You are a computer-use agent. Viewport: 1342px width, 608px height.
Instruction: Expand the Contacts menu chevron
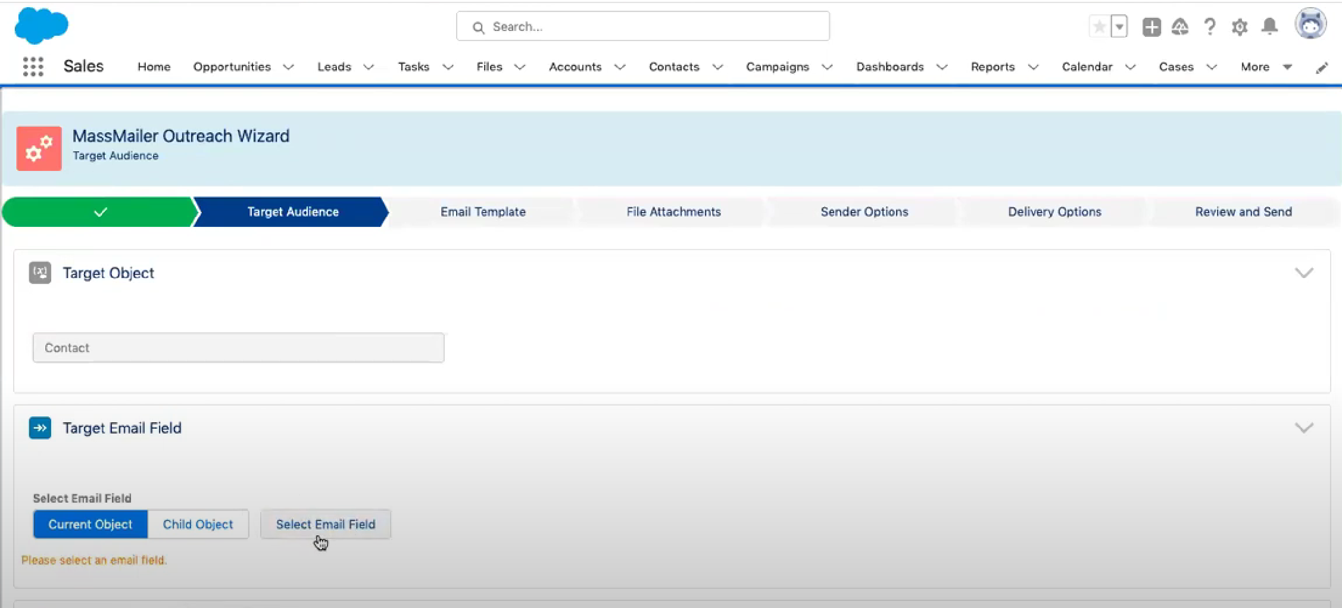[x=717, y=67]
